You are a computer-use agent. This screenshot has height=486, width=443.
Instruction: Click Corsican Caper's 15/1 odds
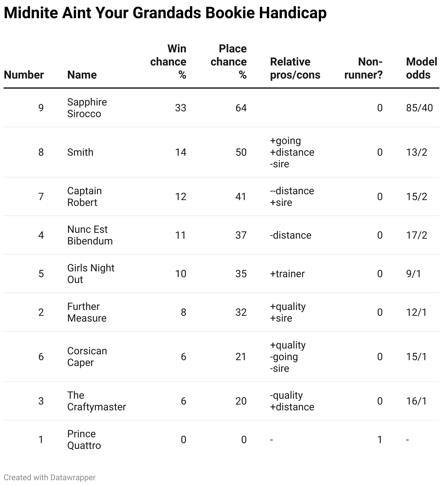click(416, 356)
